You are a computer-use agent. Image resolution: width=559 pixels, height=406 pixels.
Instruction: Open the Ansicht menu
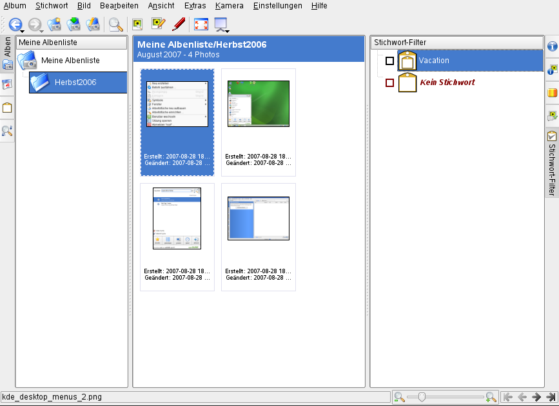(161, 6)
